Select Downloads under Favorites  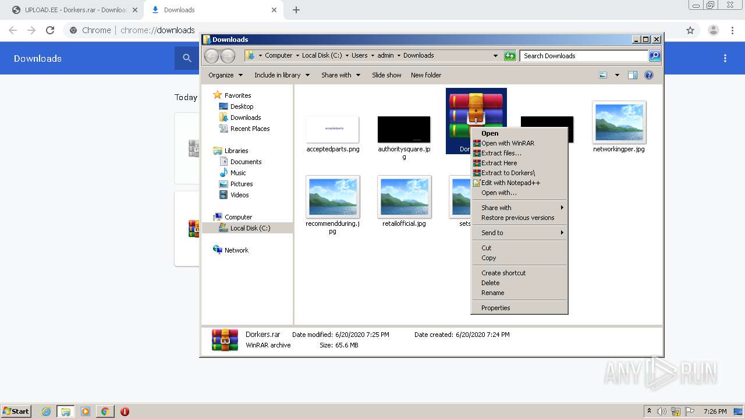click(245, 118)
